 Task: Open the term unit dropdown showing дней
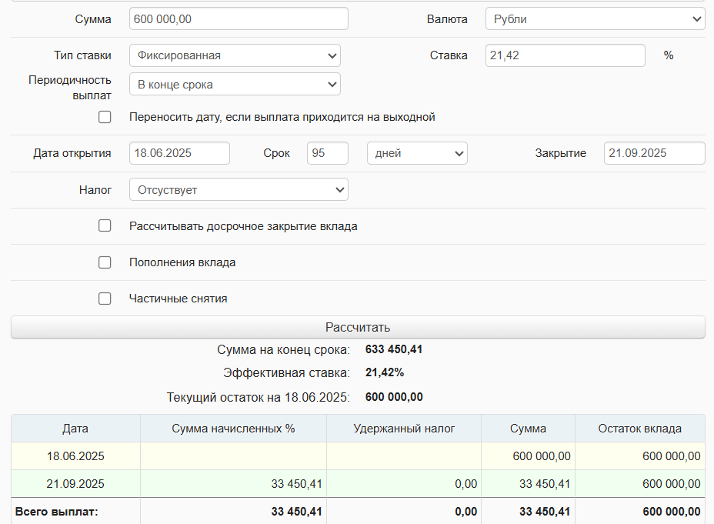[417, 153]
